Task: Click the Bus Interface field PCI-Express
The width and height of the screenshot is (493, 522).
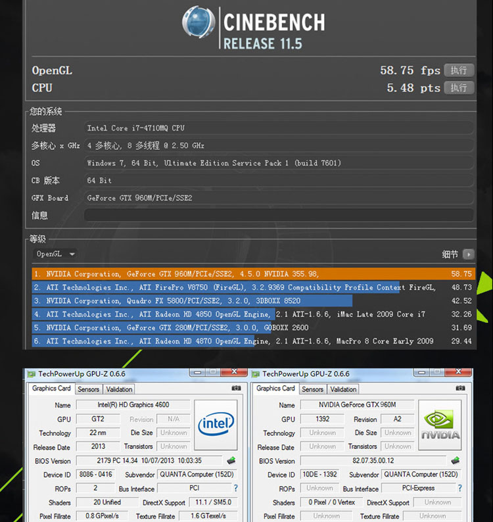Action: 419,488
